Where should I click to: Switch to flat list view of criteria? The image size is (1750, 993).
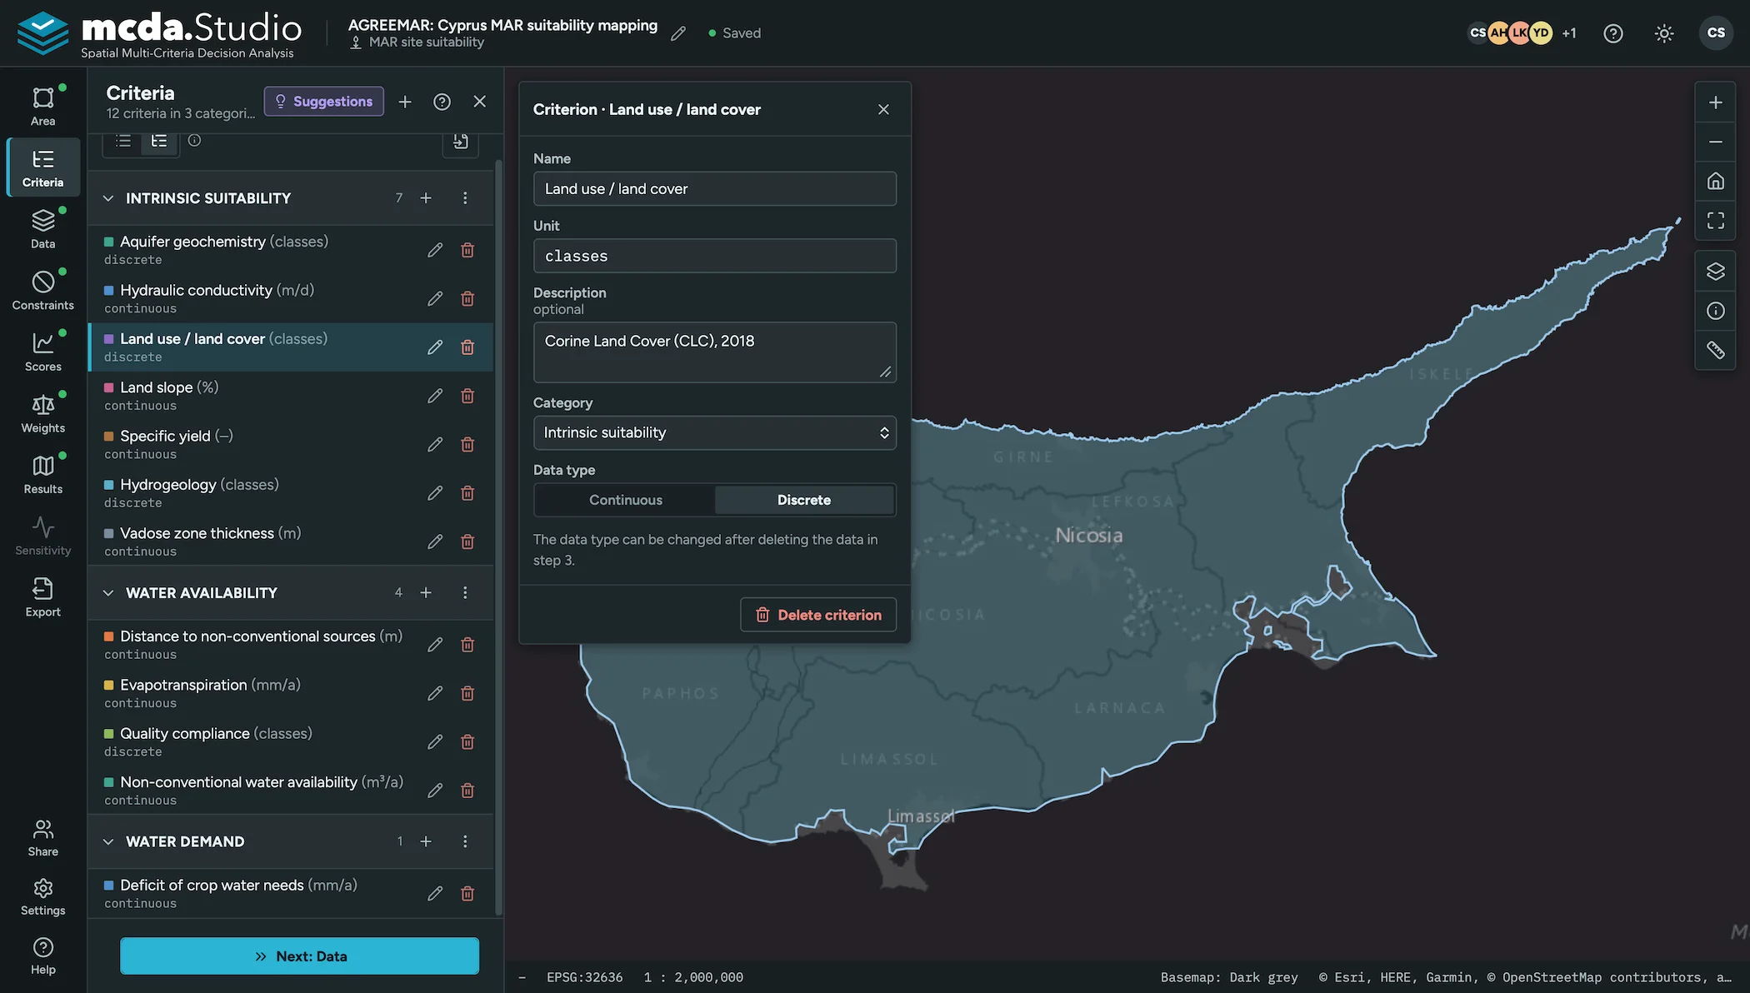[x=123, y=141]
